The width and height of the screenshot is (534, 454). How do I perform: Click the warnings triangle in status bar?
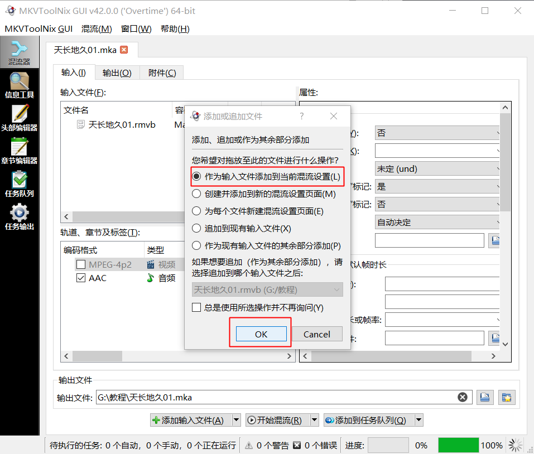(x=249, y=445)
